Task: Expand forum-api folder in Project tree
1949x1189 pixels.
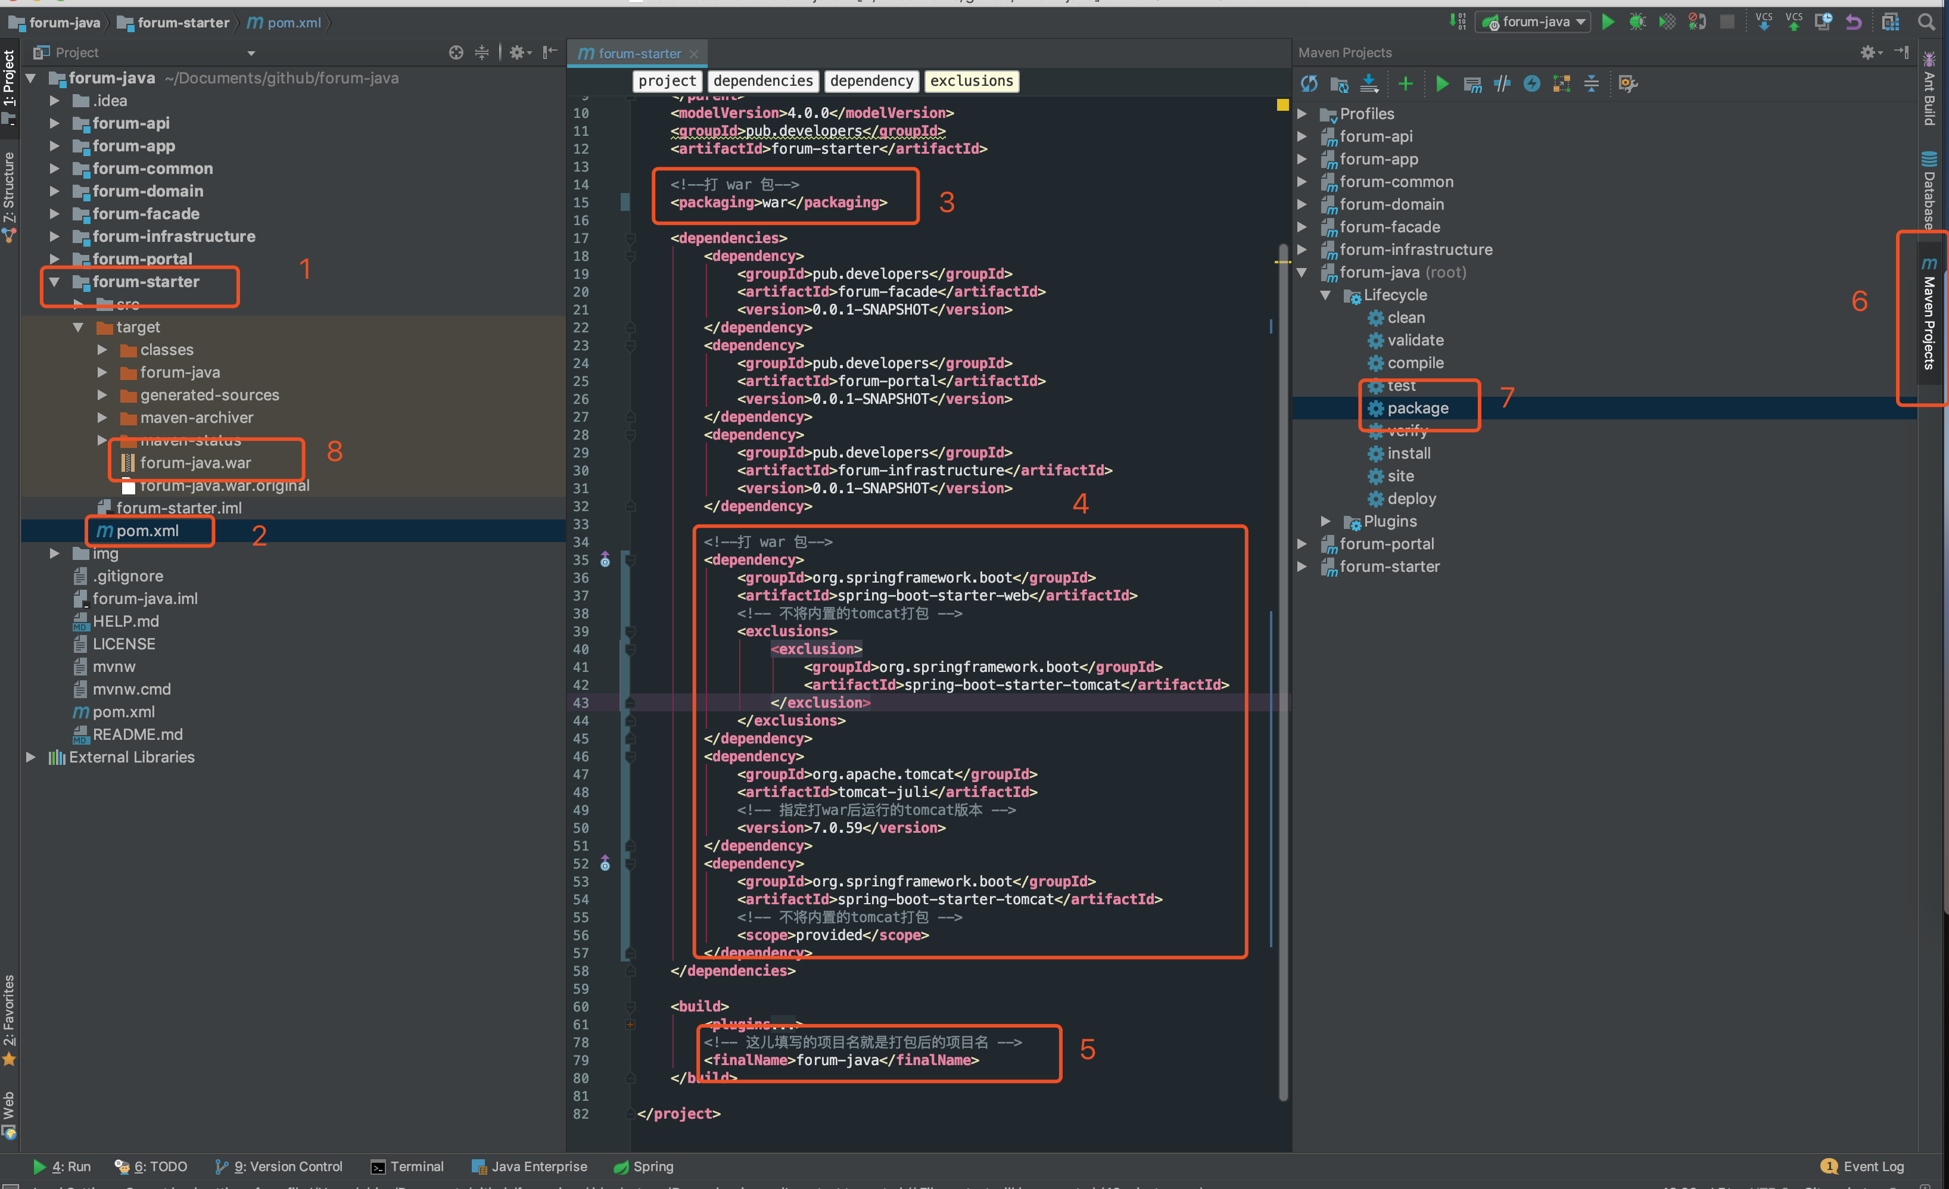Action: tap(55, 123)
